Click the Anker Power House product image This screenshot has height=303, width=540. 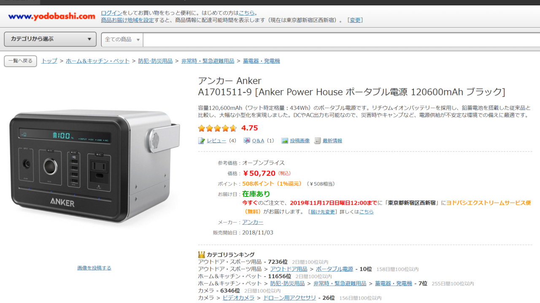tap(94, 165)
